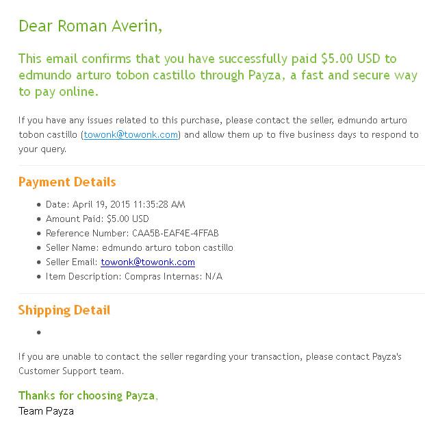The width and height of the screenshot is (425, 431).
Task: Click the "Shipping Detail" heading
Action: pos(64,310)
